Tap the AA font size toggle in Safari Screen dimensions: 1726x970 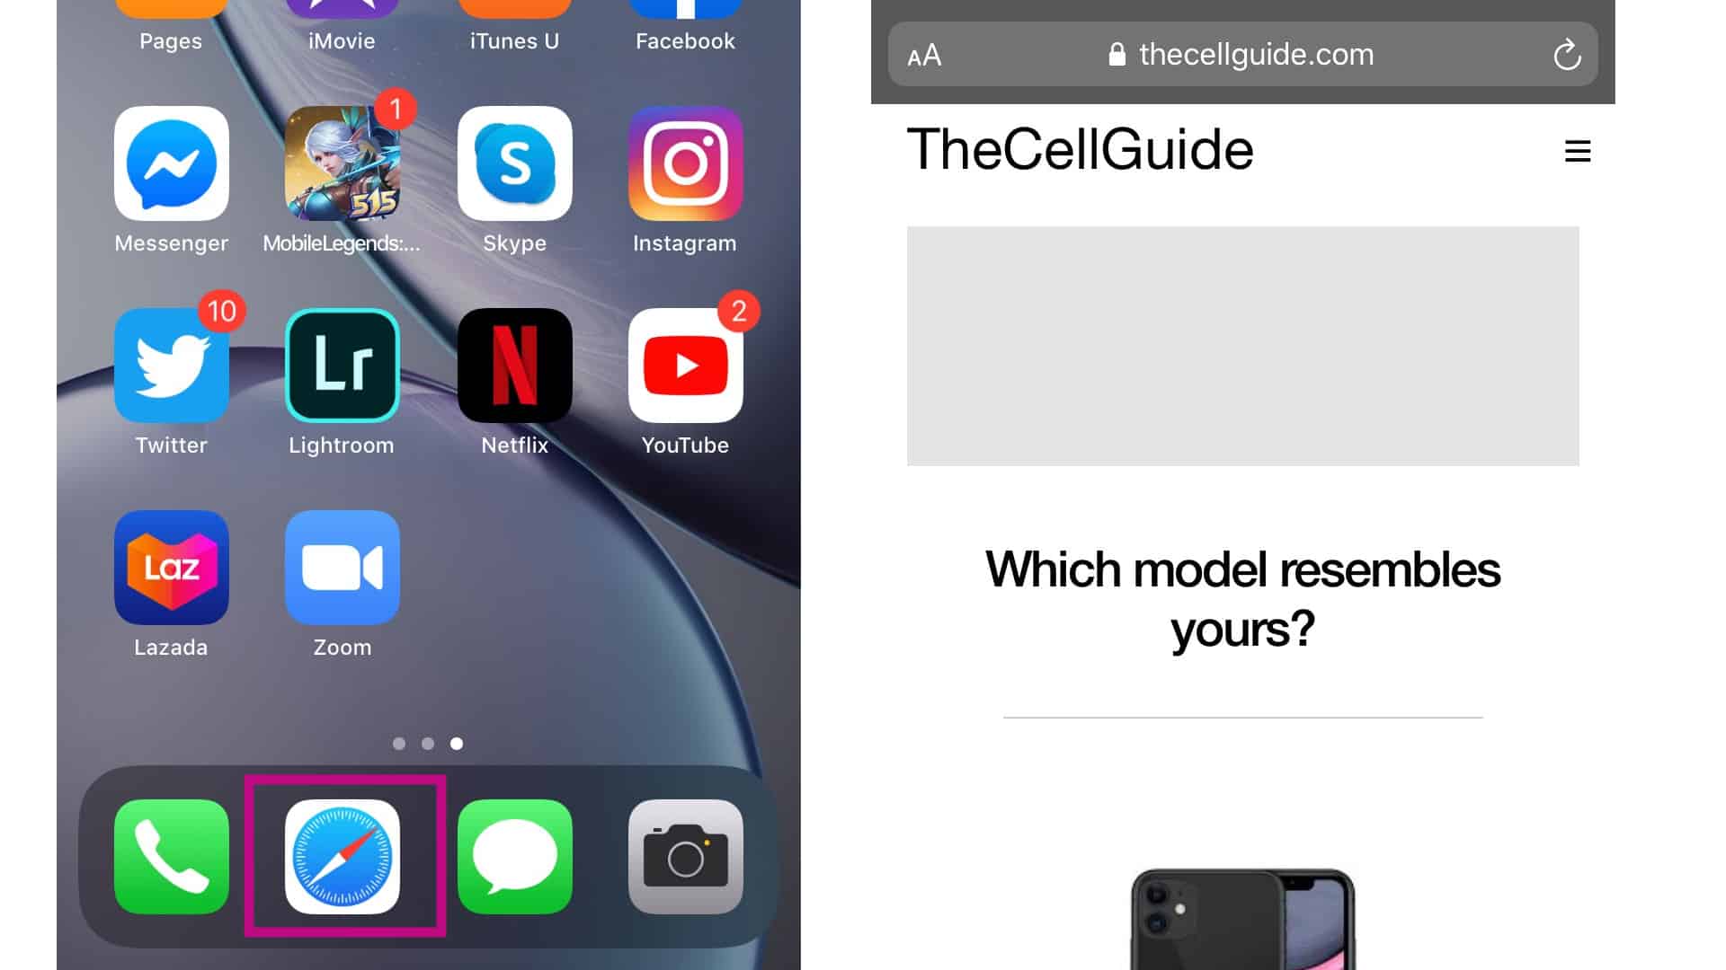(925, 55)
